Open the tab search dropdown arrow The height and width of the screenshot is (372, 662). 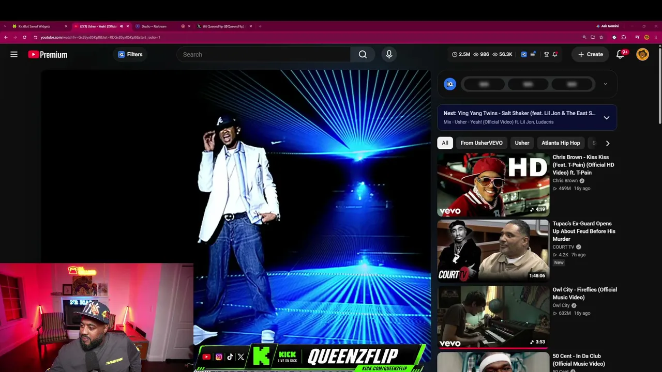coord(5,26)
